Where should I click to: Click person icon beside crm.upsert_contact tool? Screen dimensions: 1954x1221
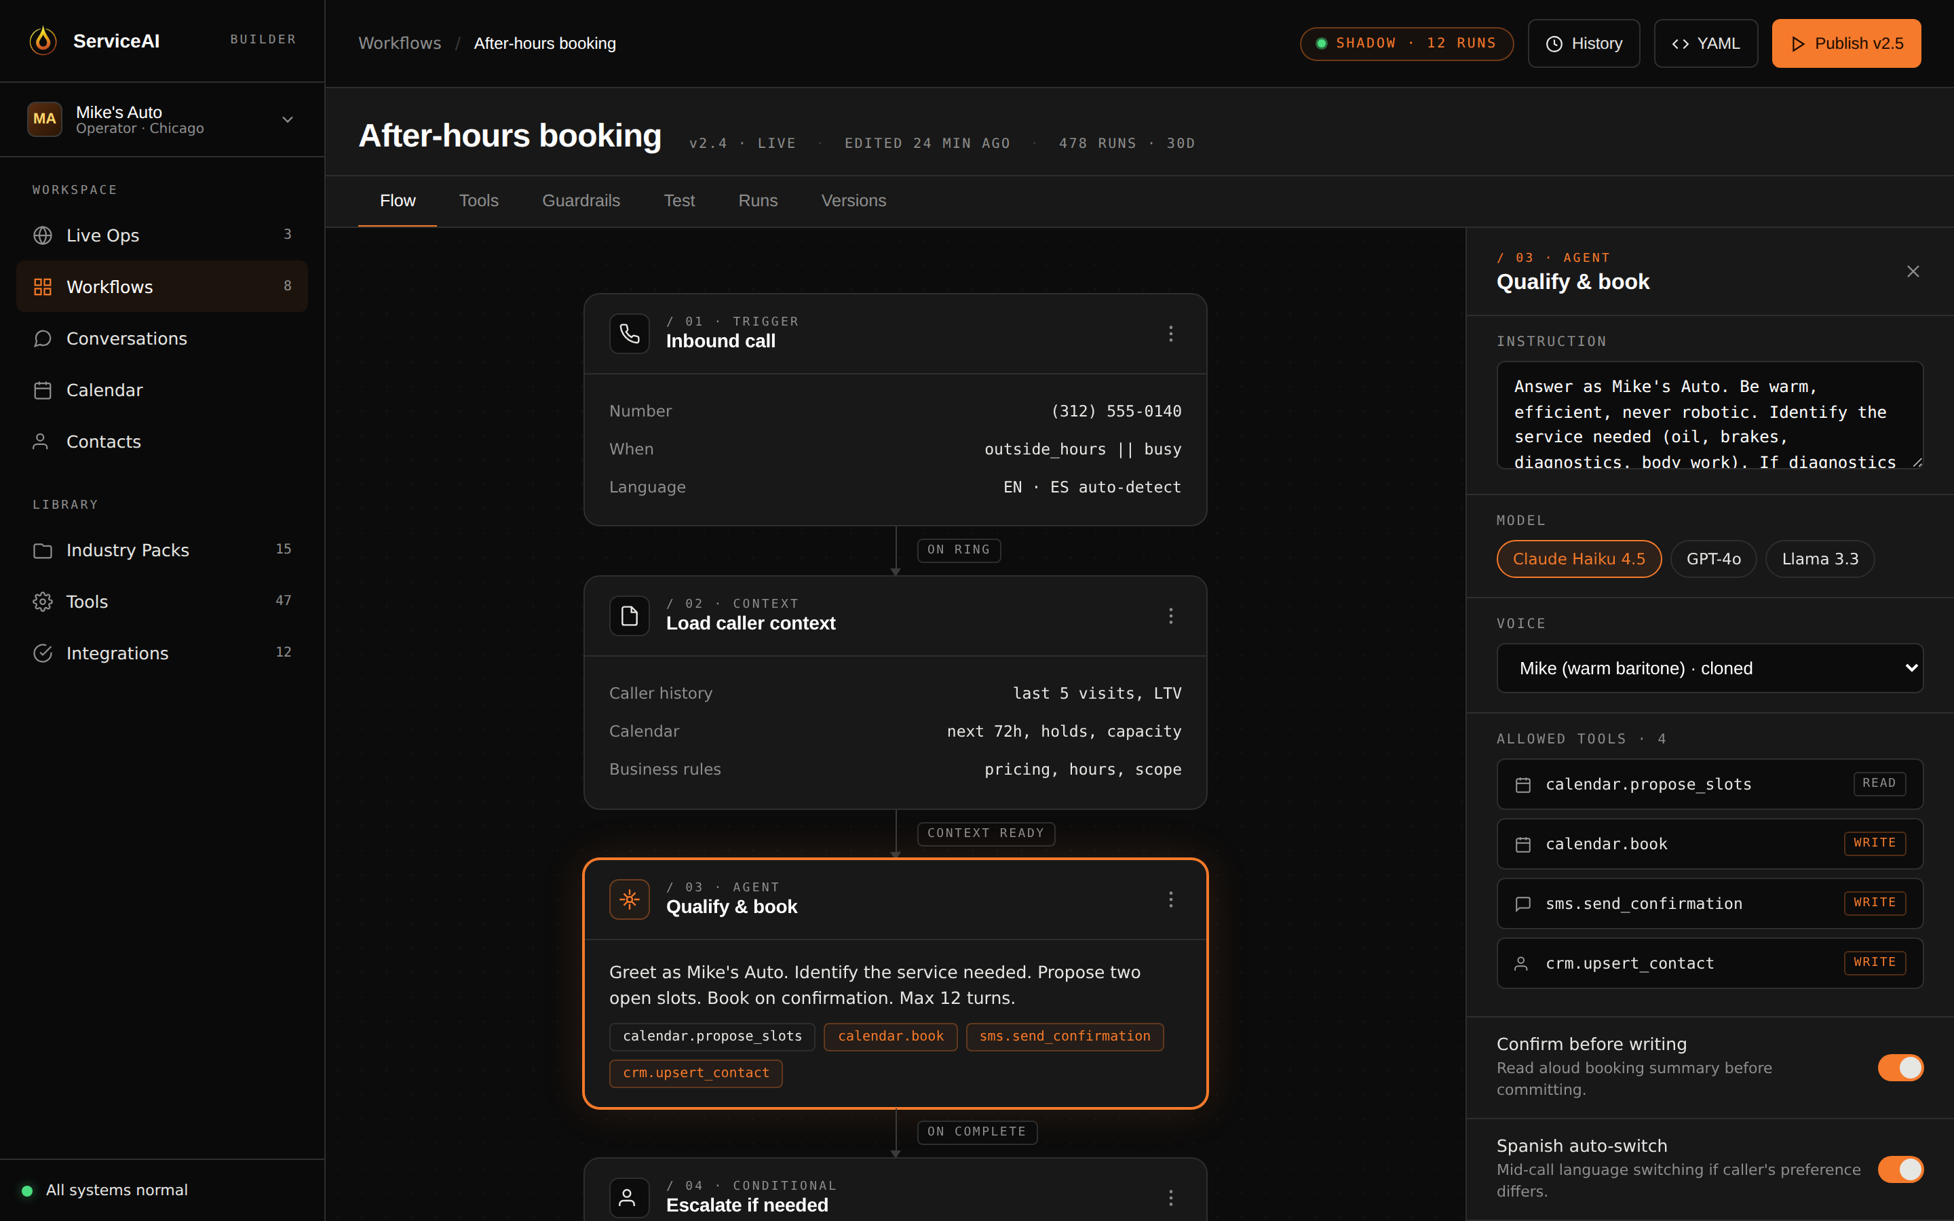tap(1521, 963)
